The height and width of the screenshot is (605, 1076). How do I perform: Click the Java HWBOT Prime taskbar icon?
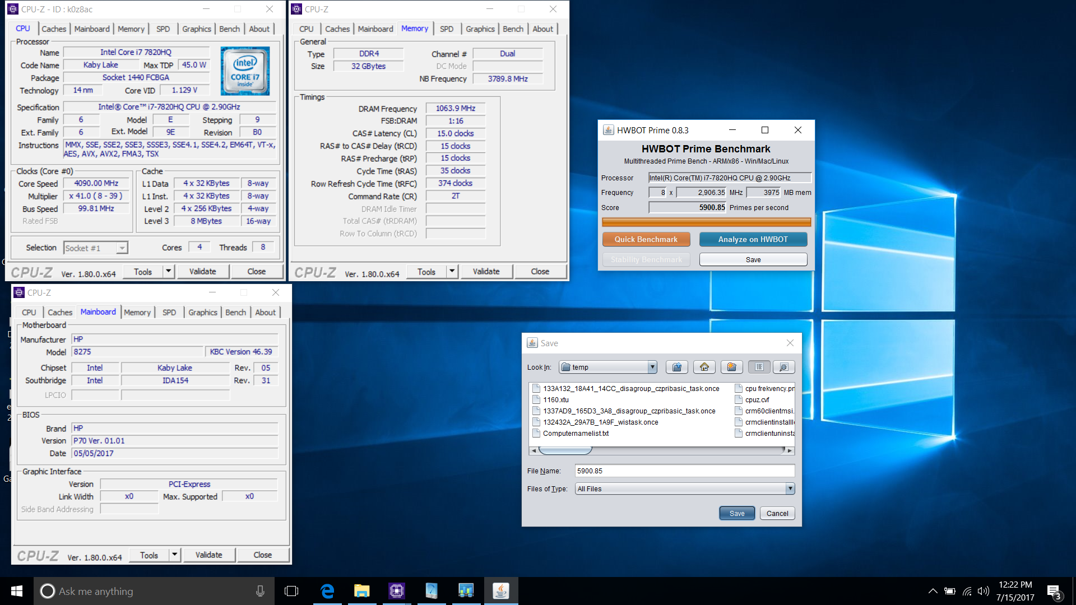click(501, 591)
